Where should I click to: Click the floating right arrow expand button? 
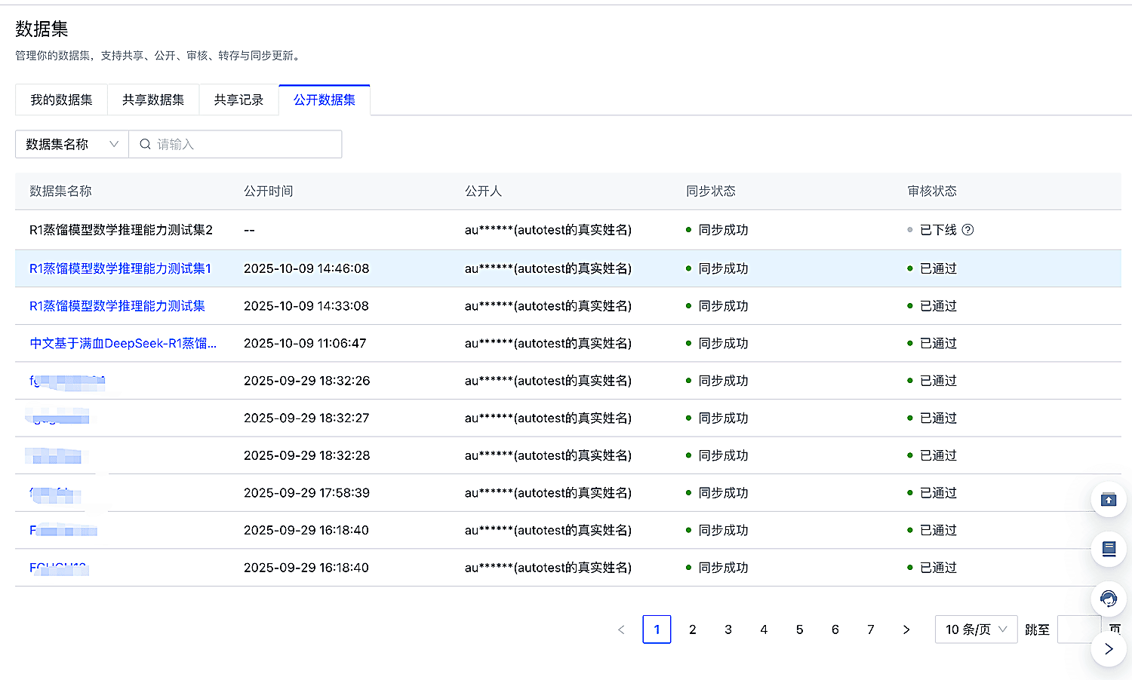(1109, 648)
